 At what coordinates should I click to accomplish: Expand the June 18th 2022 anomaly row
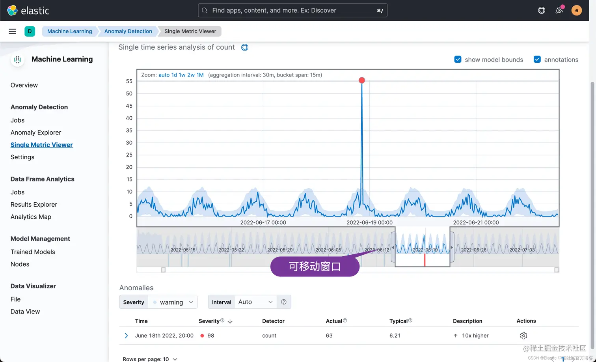[x=126, y=336]
